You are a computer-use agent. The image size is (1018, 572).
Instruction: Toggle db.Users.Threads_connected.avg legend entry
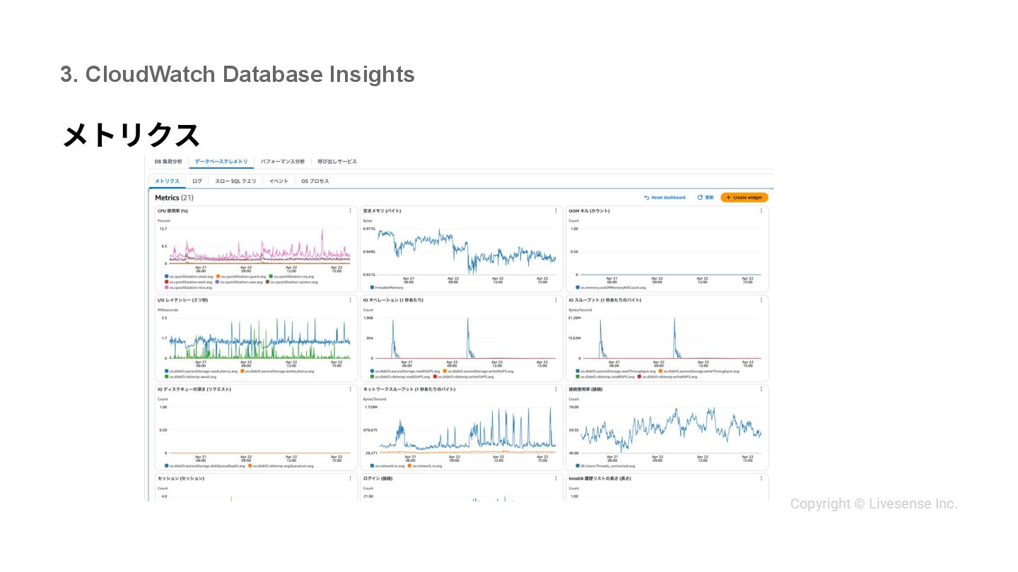(605, 466)
